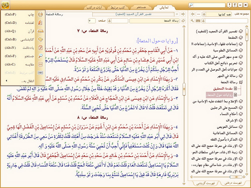251x188 pixels.
Task: Open the رسالة المتعة title combo box
Action: pos(154,21)
